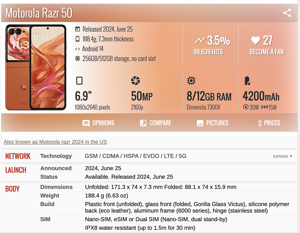Open the Motorola razr 2024 alias link
The image size is (300, 233).
click(x=55, y=142)
